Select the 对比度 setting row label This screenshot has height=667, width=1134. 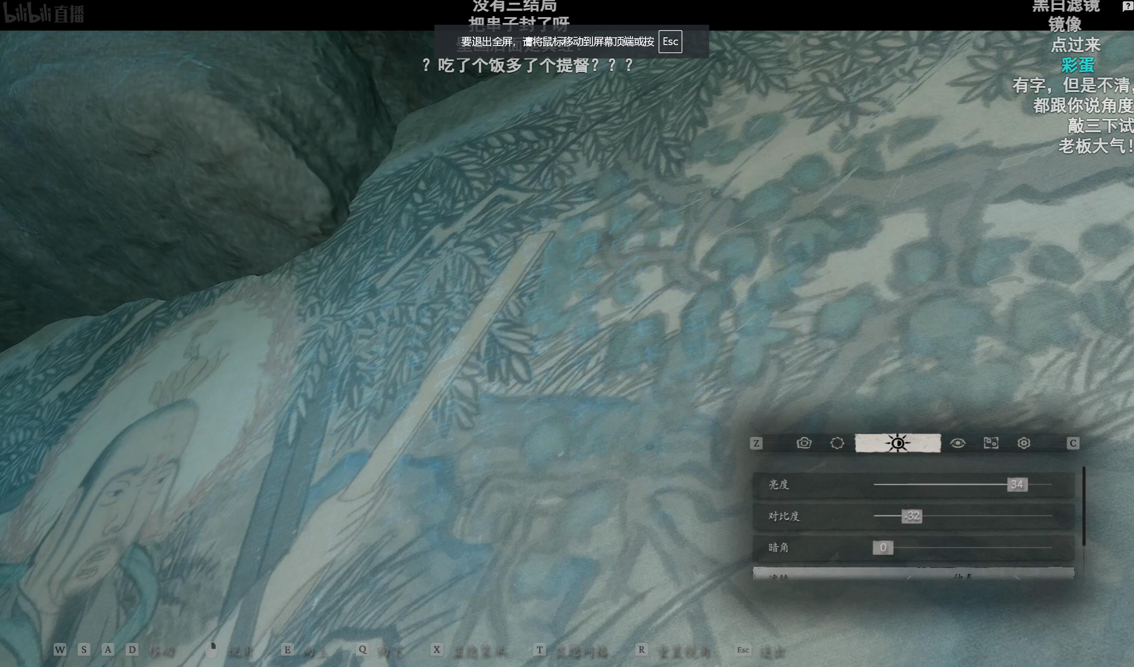point(784,516)
